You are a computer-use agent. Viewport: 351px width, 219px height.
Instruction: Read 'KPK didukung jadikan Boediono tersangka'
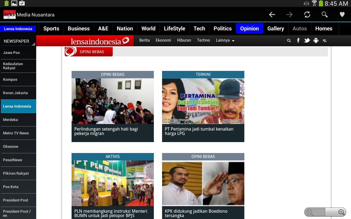196,213
